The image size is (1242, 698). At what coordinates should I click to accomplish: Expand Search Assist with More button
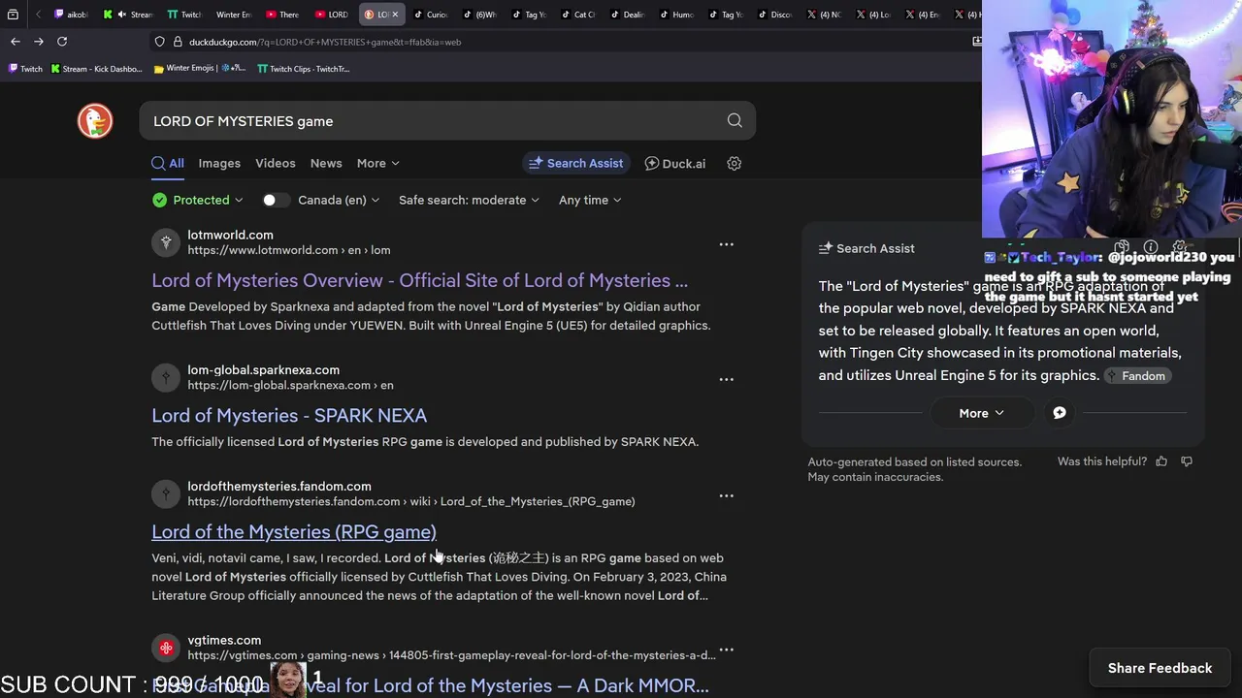(981, 413)
